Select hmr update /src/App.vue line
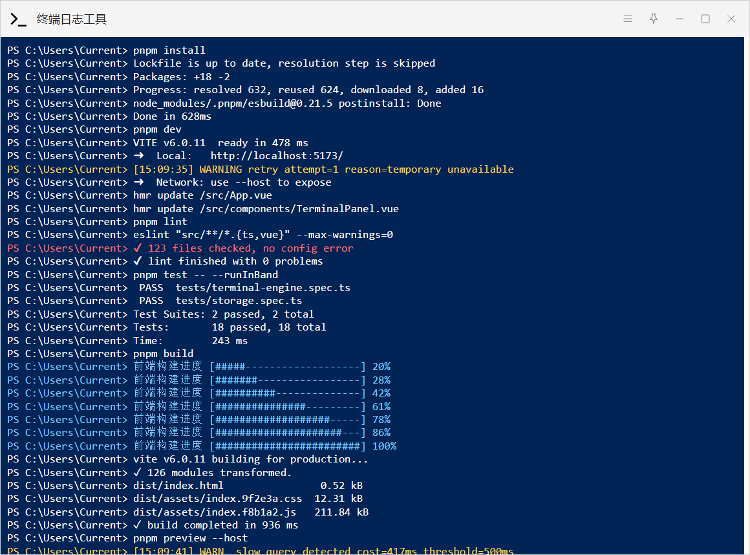This screenshot has width=750, height=555. [x=202, y=195]
